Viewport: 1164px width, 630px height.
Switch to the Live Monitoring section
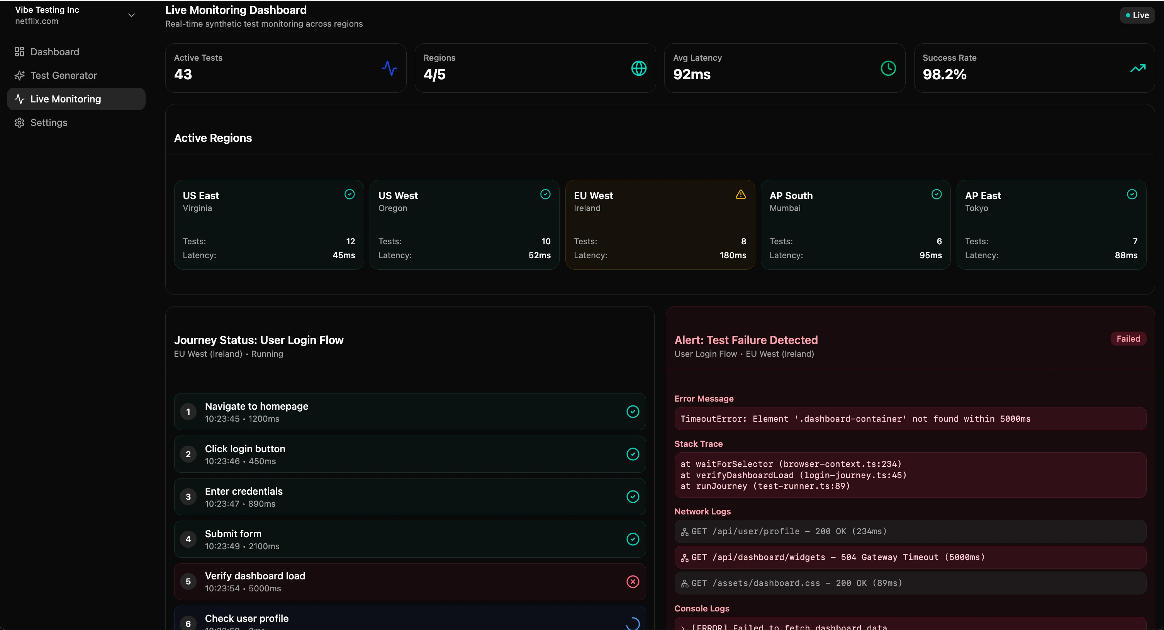pyautogui.click(x=66, y=99)
